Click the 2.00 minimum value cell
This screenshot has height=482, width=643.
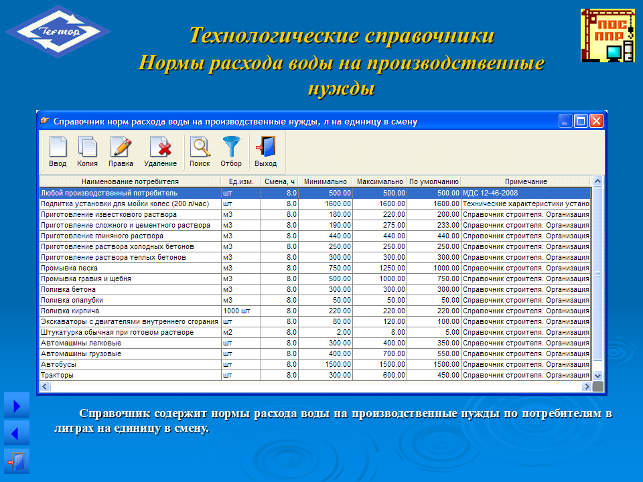(326, 332)
